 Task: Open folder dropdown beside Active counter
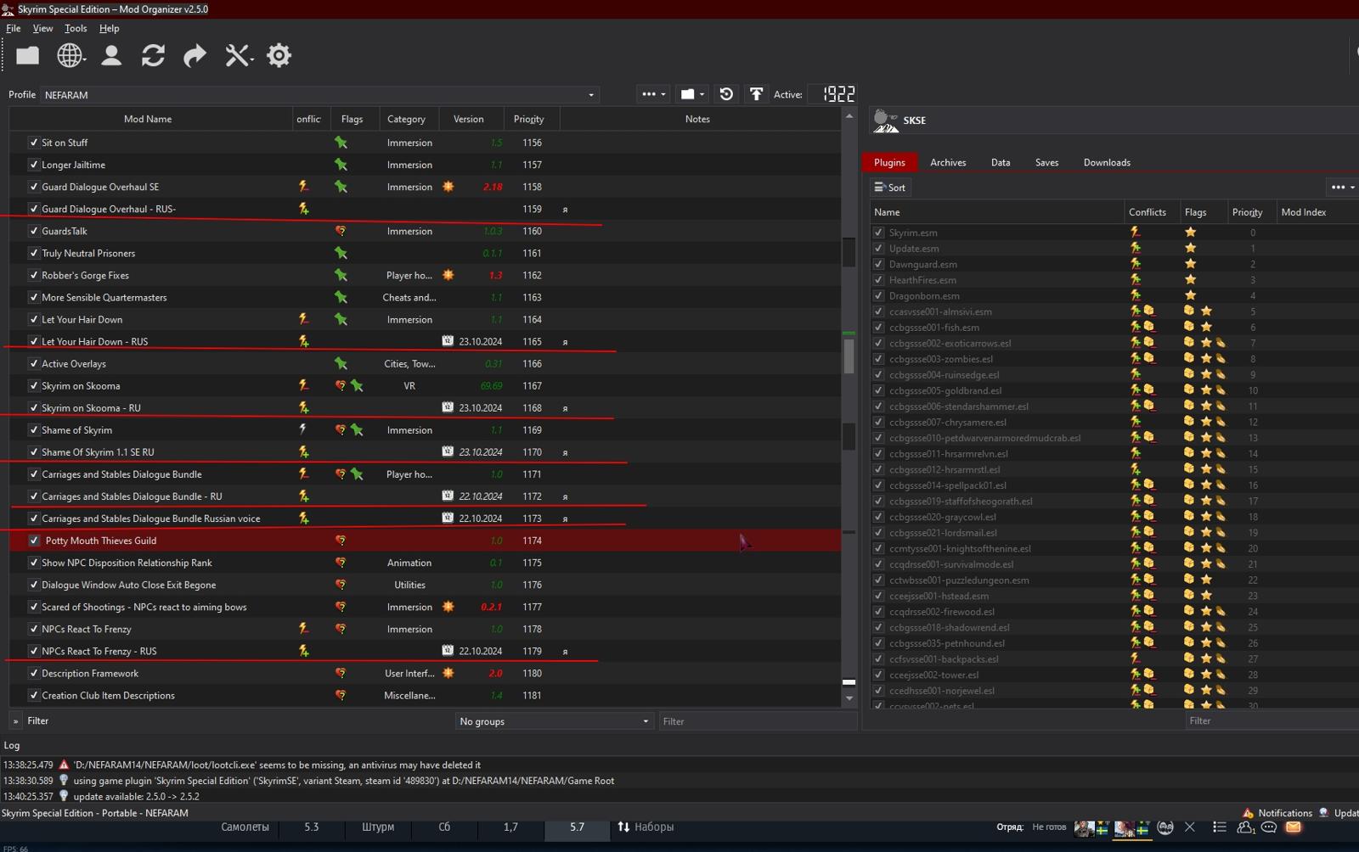point(692,94)
